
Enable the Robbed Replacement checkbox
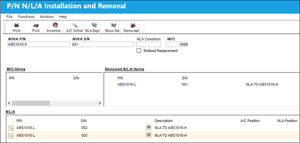139,51
